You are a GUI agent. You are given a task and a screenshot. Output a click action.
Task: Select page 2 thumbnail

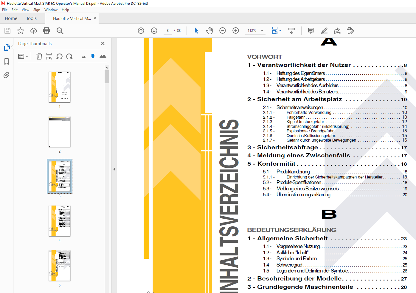pyautogui.click(x=60, y=132)
